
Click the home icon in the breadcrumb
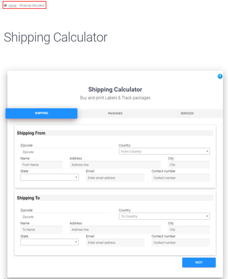coord(5,5)
